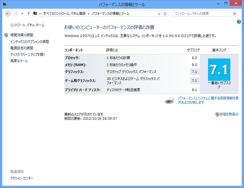Click the control panel icon in address bar
The image size is (244, 188).
35,14
